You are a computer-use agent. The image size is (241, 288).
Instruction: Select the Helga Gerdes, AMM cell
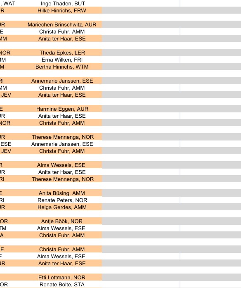tap(62, 207)
